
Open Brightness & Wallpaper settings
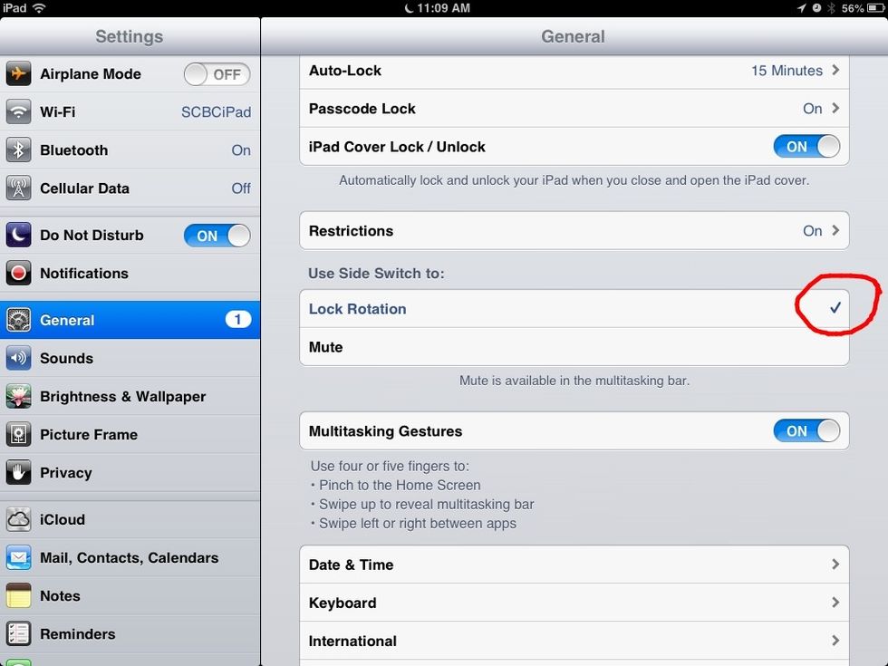pyautogui.click(x=122, y=397)
